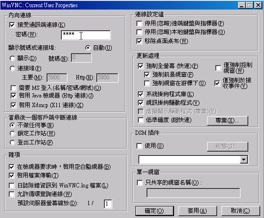Uncheck 啟用 Xdmcp X11 連線

pos(13,105)
